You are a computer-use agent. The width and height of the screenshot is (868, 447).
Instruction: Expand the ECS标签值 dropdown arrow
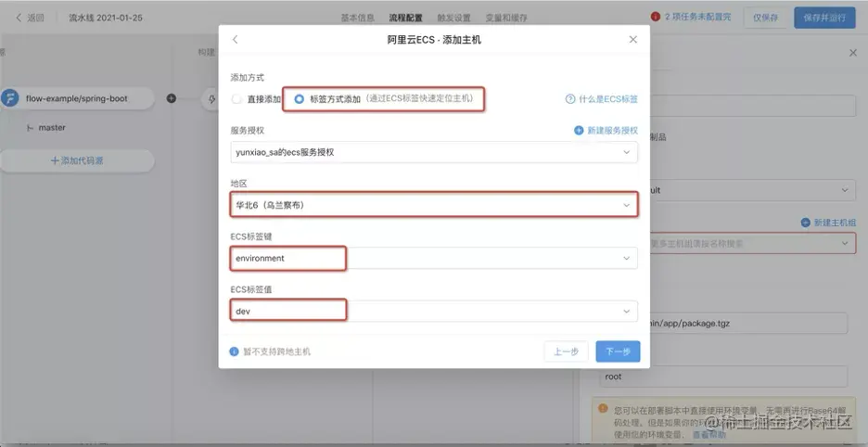627,312
